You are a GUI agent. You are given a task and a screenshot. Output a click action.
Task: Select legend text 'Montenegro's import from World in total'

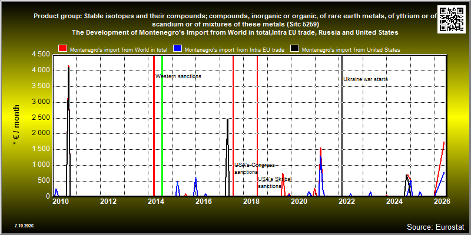(x=119, y=50)
